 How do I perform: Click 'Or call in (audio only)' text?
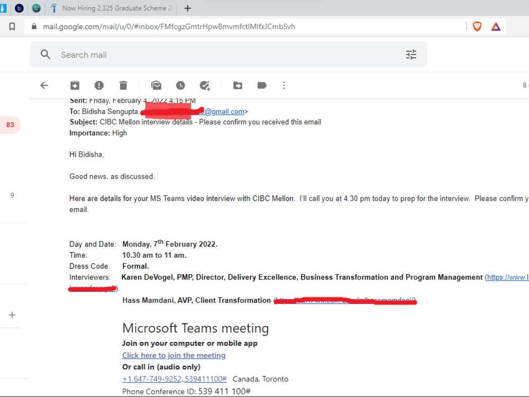pyautogui.click(x=161, y=367)
